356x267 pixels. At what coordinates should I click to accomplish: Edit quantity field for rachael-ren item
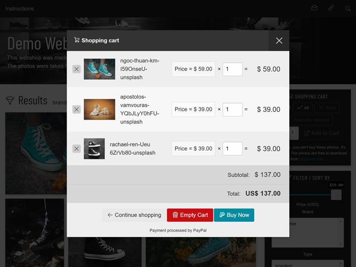(232, 149)
